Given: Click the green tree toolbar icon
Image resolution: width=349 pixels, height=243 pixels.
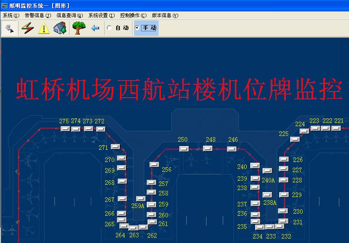Looking at the screenshot, I should [x=78, y=28].
